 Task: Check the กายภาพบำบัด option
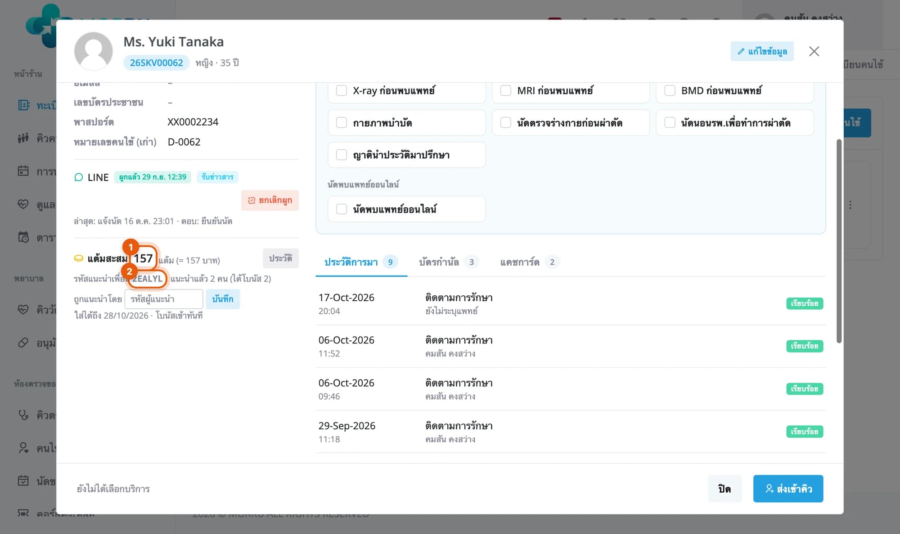pyautogui.click(x=342, y=123)
